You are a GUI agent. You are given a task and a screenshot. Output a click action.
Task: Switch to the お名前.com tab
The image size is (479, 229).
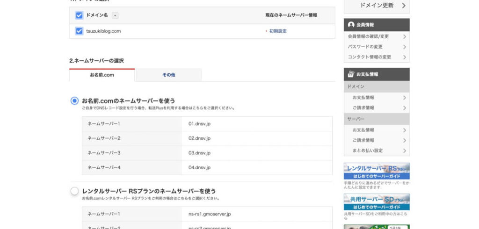click(x=102, y=75)
